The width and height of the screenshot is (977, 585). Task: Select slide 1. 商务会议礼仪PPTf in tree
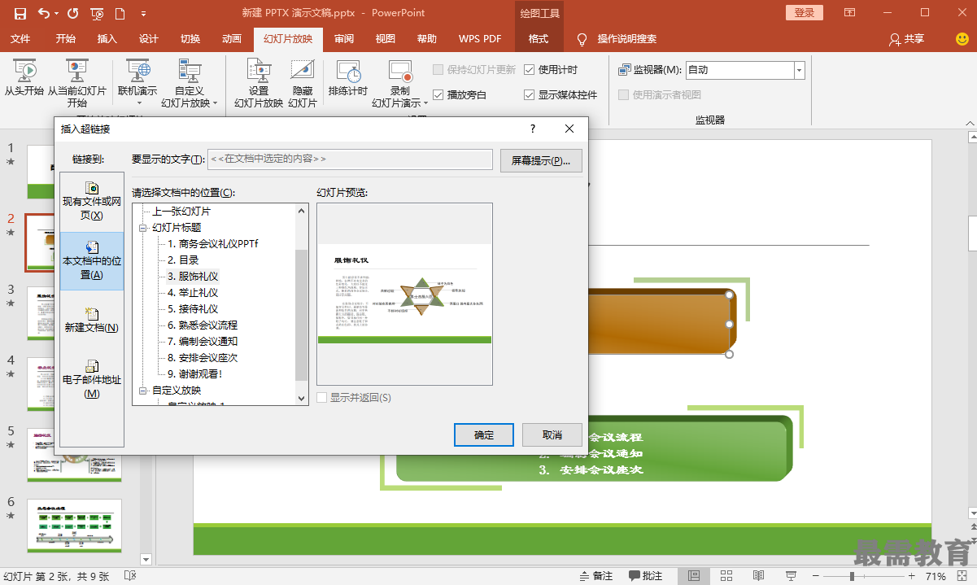[x=213, y=244]
